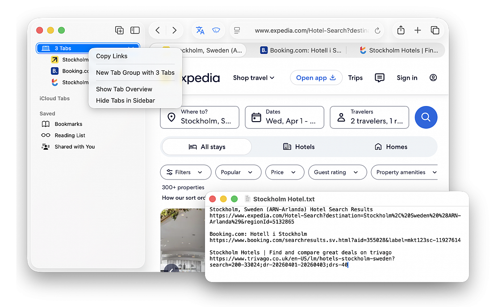The width and height of the screenshot is (498, 307).
Task: Go back with the back arrow
Action: pyautogui.click(x=158, y=30)
